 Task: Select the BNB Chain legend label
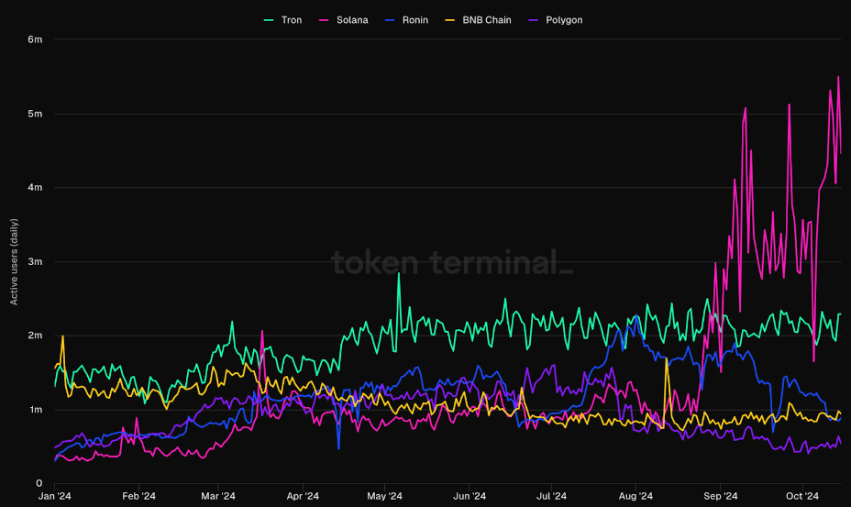click(486, 20)
